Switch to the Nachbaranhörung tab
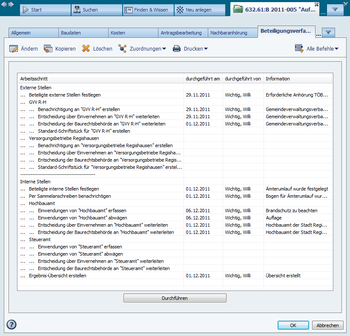 click(x=232, y=33)
